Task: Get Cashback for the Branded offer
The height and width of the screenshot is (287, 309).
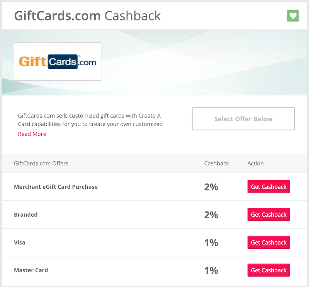Action: click(x=268, y=214)
